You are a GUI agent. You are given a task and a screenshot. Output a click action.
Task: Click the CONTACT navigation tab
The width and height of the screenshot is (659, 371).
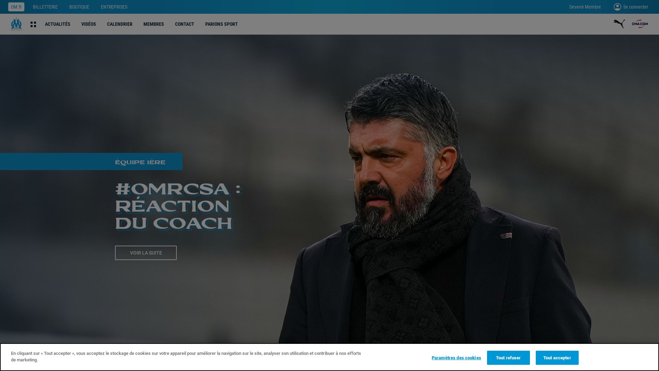click(184, 24)
